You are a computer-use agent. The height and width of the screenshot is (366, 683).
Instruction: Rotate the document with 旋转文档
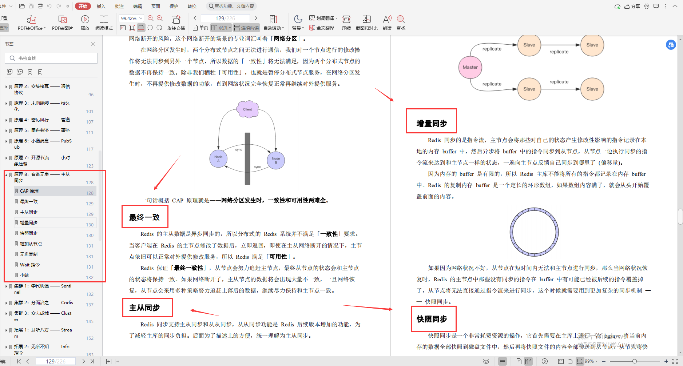click(x=176, y=22)
